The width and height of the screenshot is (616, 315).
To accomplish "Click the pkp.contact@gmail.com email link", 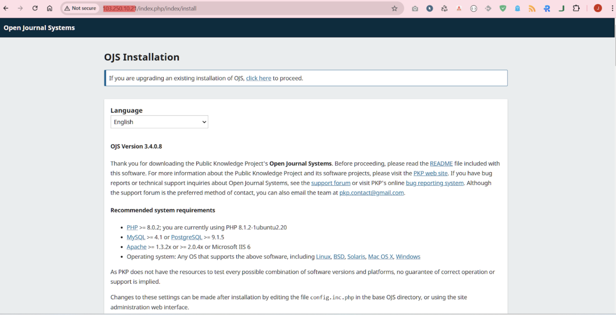I will [x=372, y=193].
